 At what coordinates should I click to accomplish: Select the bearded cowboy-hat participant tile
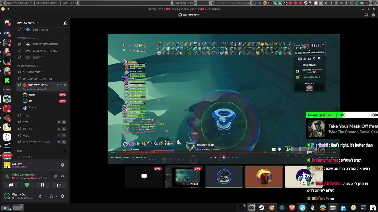coord(264,177)
